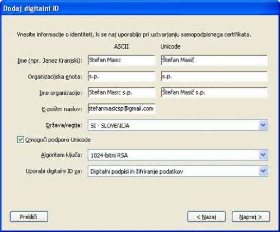Screen dimensions: 280x232
Task: Click the Digitalni podpisi in šifriranje podatkov box
Action: pyautogui.click(x=178, y=171)
